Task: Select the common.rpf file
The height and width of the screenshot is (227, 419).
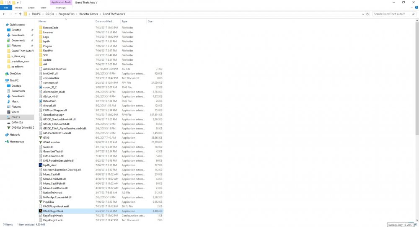Action: pyautogui.click(x=51, y=83)
